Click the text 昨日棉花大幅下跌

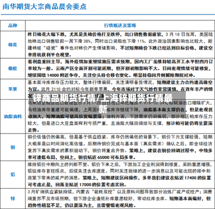[46, 34]
